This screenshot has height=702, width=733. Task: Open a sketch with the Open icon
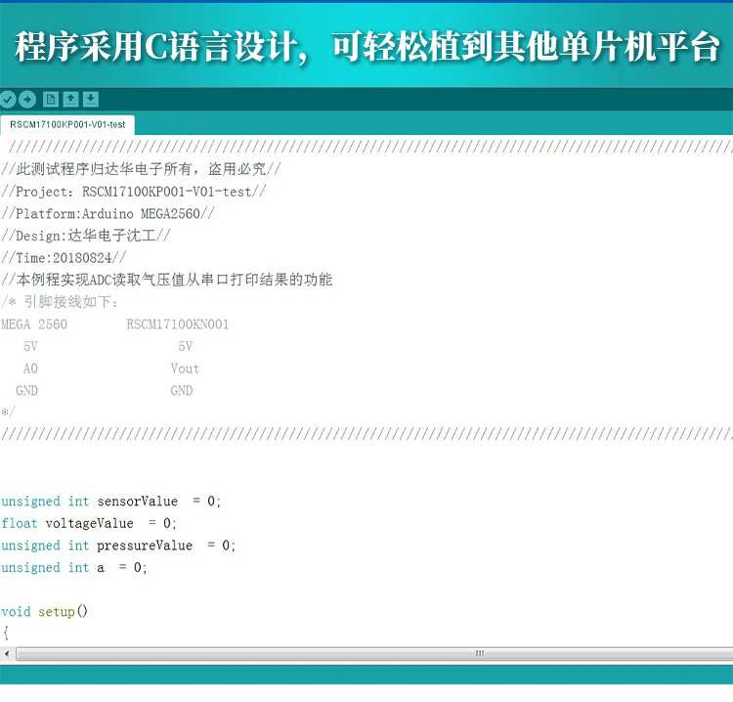click(x=70, y=99)
